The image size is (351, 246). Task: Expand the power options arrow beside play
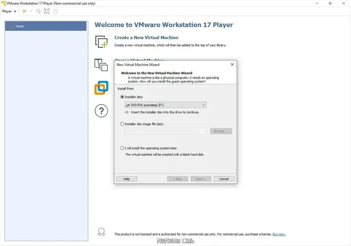(x=31, y=11)
